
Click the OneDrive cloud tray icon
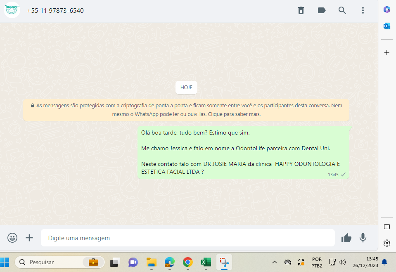point(288,262)
